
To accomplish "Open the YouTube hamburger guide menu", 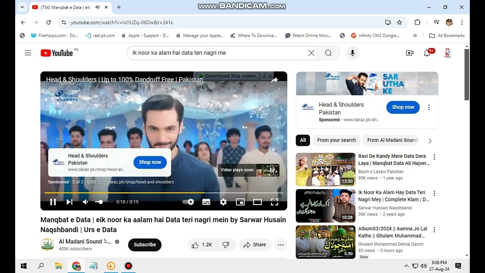I will click(28, 53).
